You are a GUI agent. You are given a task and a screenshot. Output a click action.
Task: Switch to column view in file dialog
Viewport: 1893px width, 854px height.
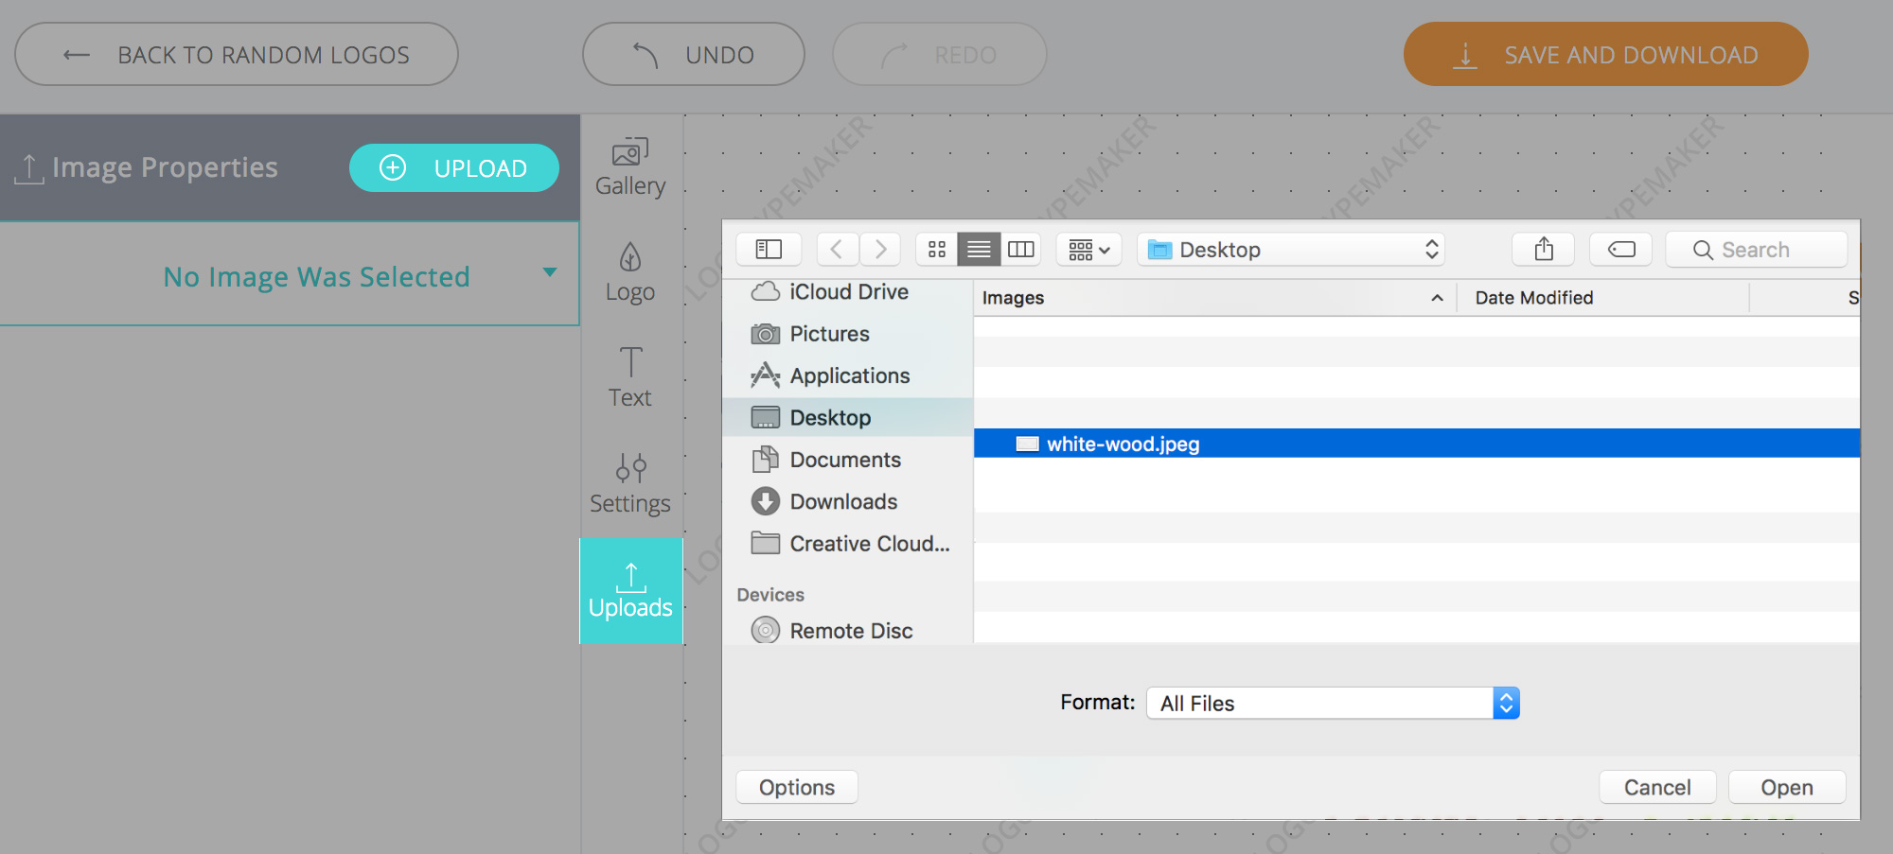[1020, 250]
